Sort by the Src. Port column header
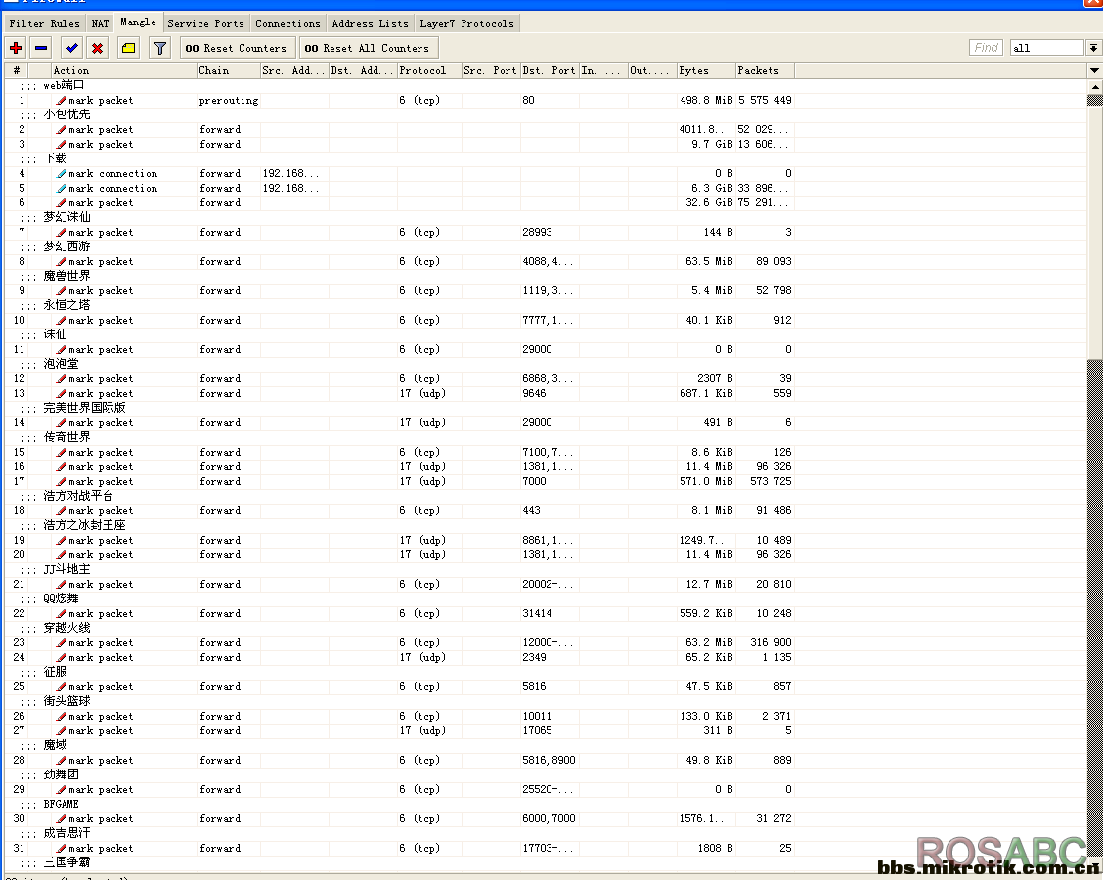 point(491,70)
